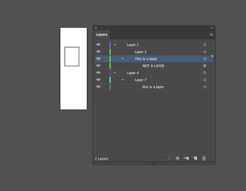246x191 pixels.
Task: Click target circle for "This is a layer"
Action: (205, 59)
